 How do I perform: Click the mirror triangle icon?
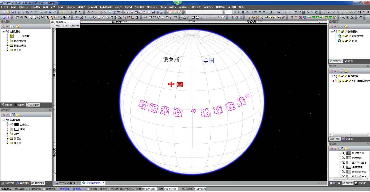(x=137, y=17)
